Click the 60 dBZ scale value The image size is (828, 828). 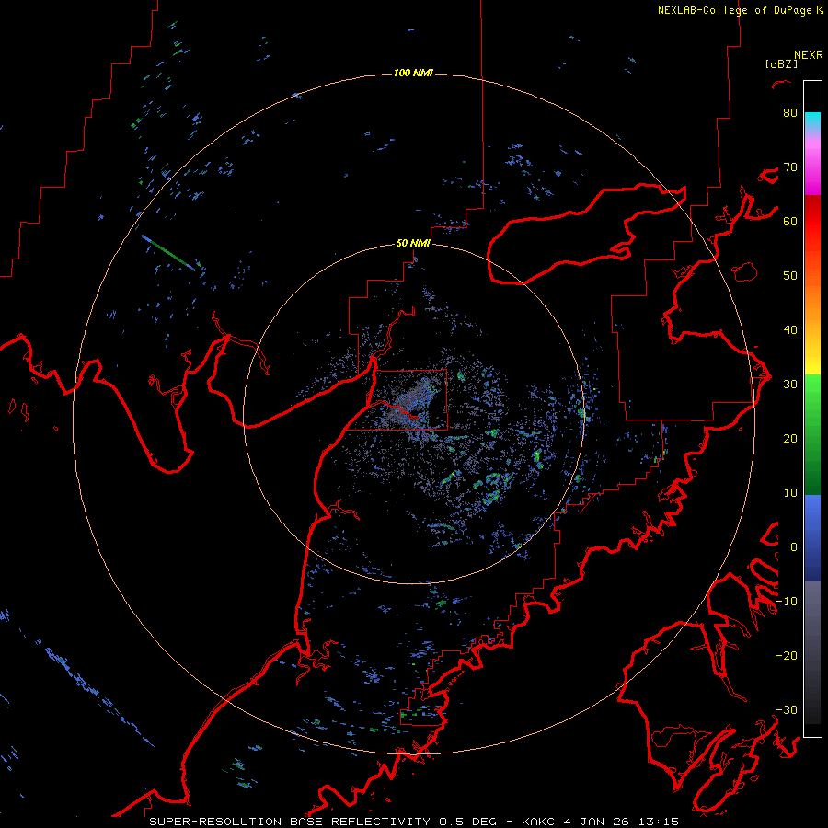(790, 221)
